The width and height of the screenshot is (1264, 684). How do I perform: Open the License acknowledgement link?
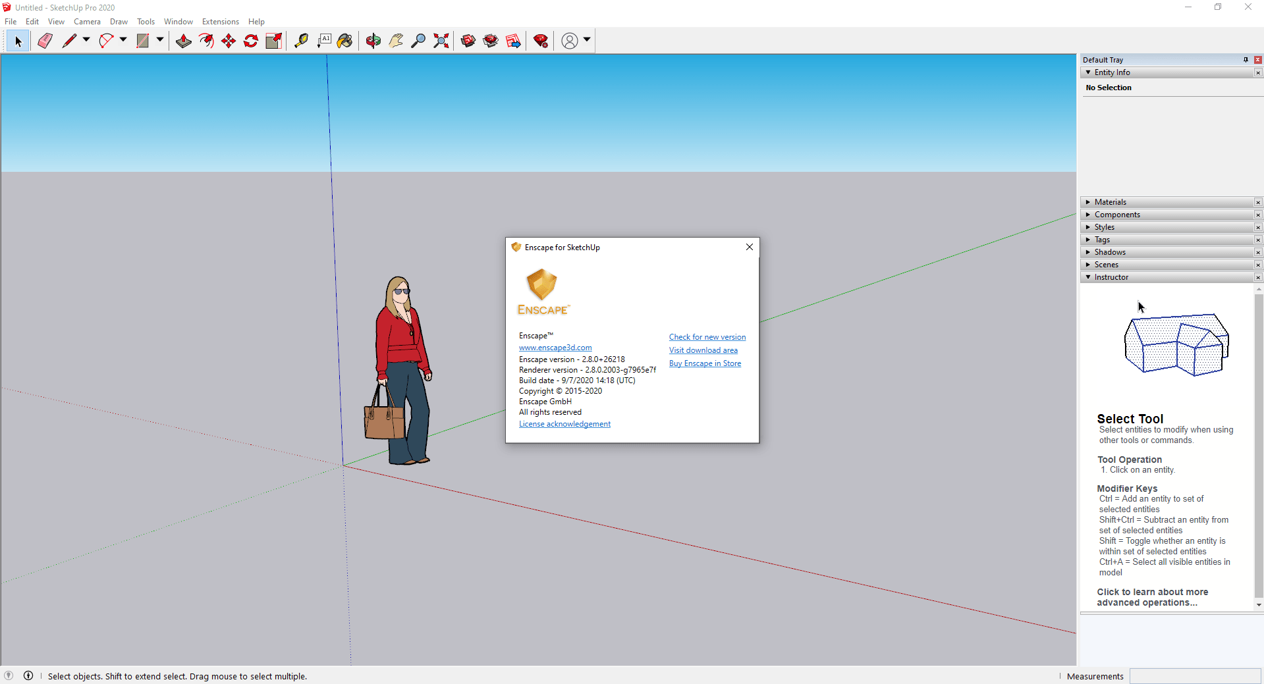[564, 424]
